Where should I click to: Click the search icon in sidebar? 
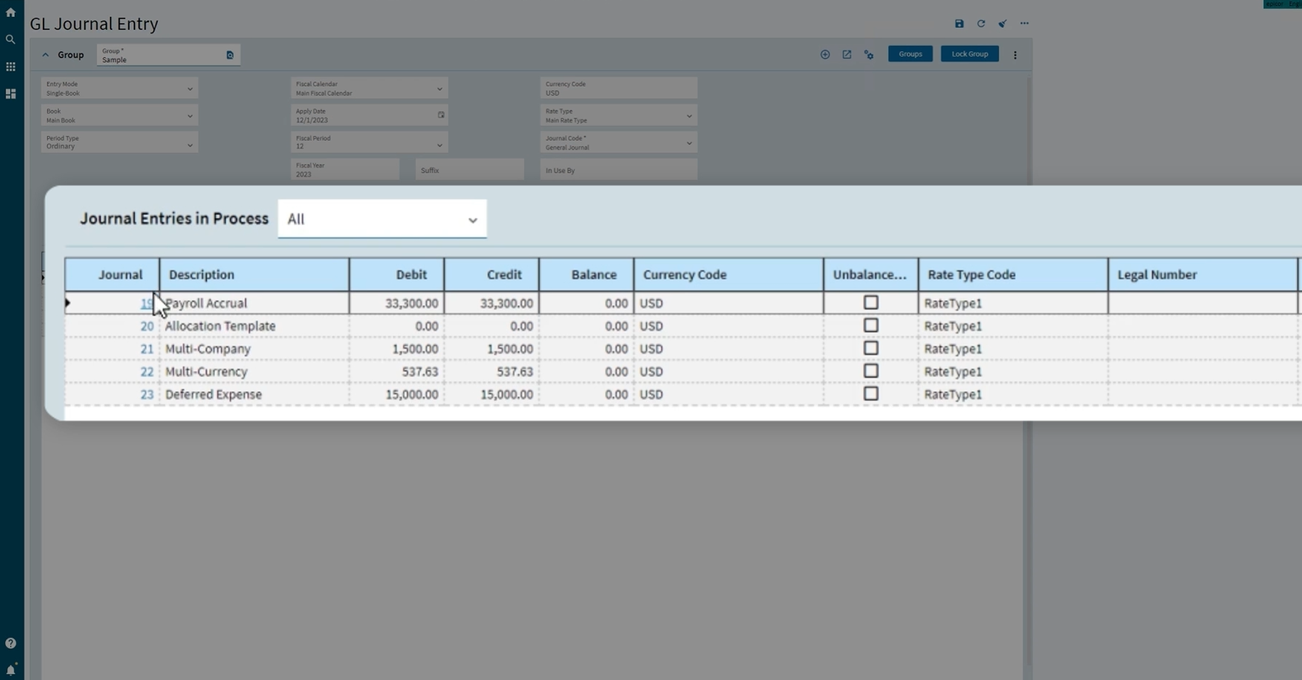10,39
